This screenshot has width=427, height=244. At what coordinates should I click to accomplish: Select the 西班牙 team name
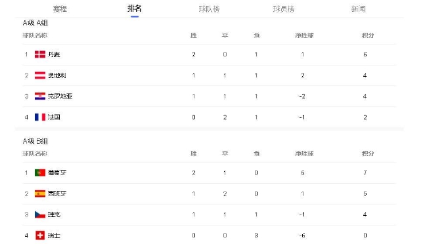pos(57,193)
